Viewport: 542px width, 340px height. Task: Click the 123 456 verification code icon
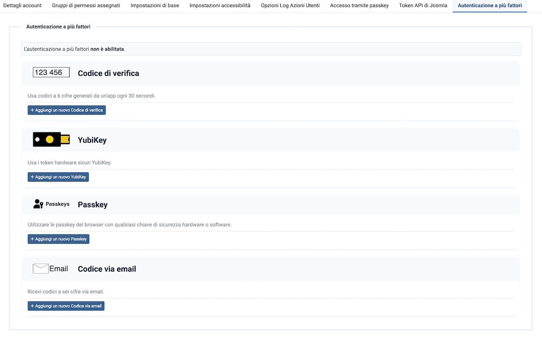click(51, 72)
